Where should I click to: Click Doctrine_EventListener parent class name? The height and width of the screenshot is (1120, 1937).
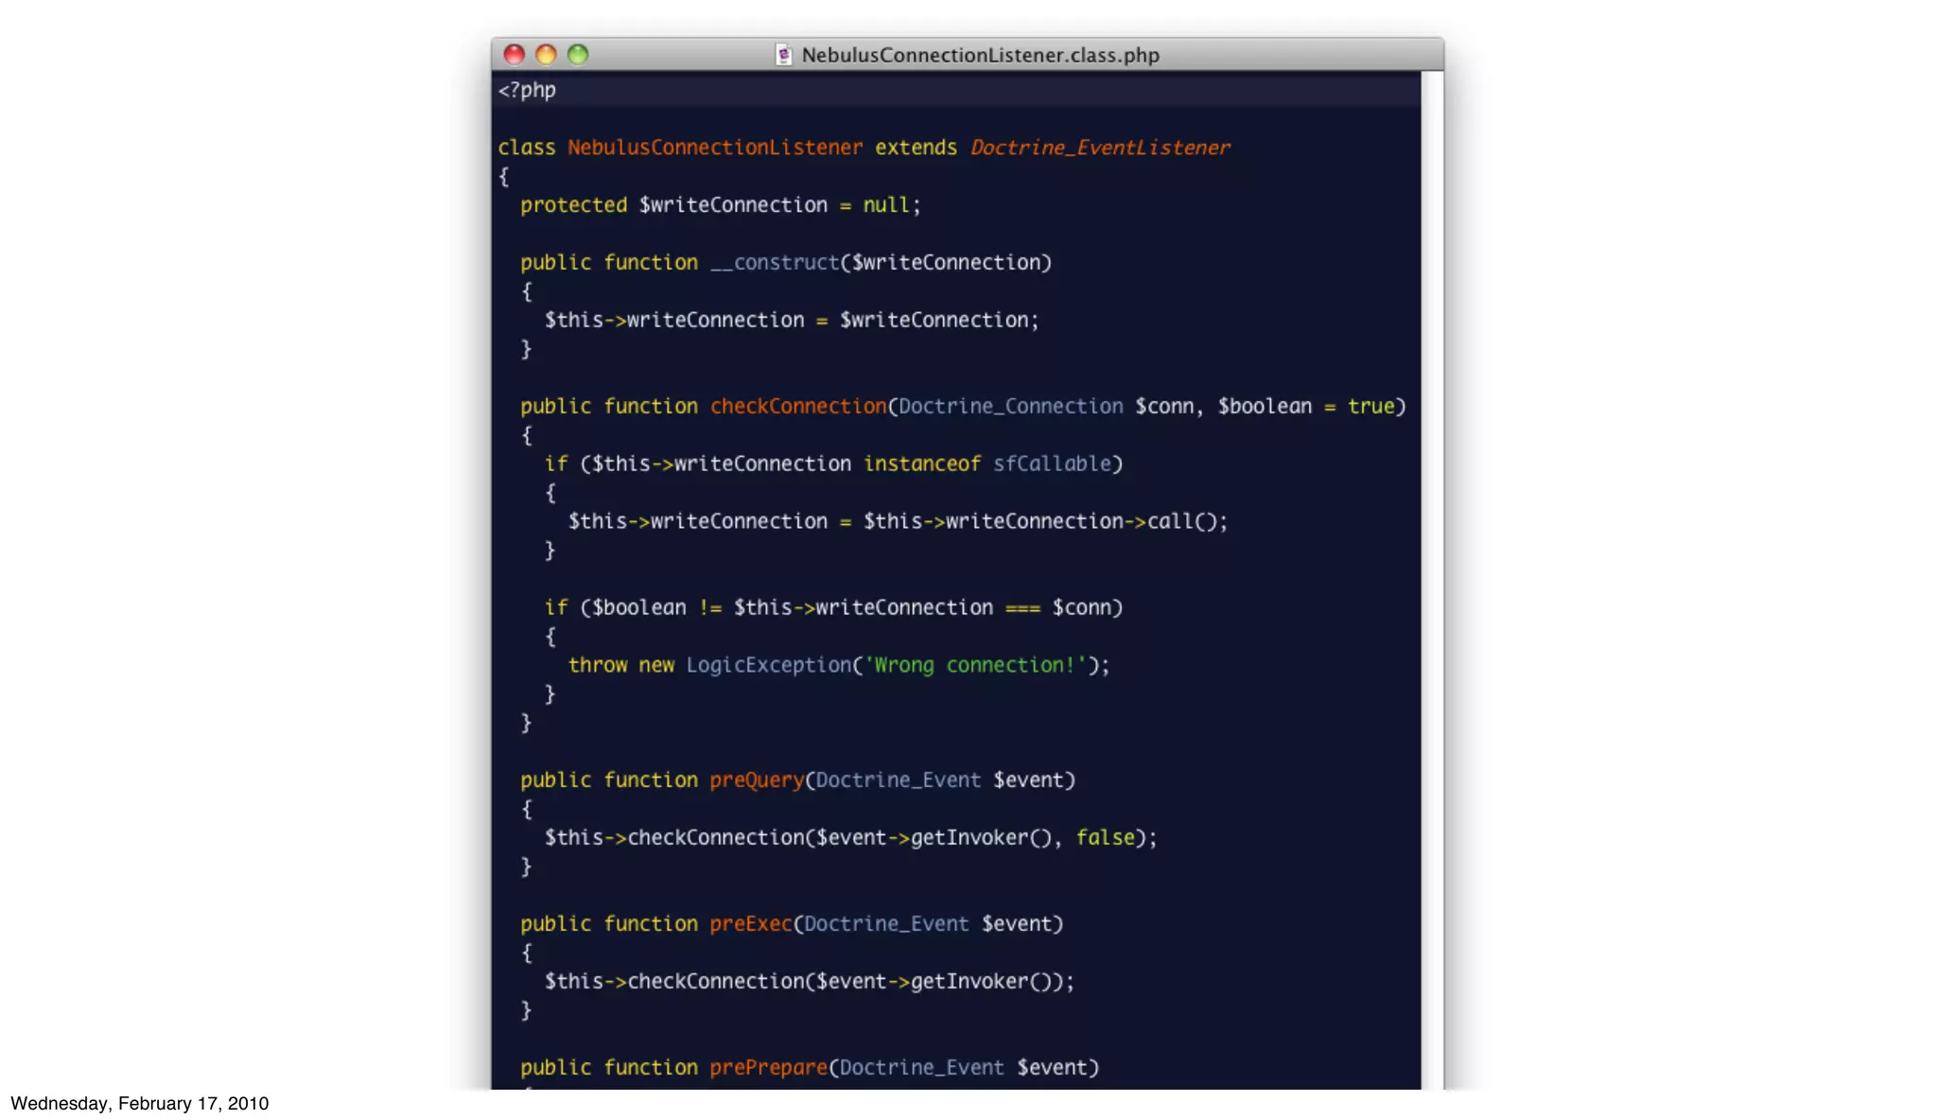point(1100,148)
